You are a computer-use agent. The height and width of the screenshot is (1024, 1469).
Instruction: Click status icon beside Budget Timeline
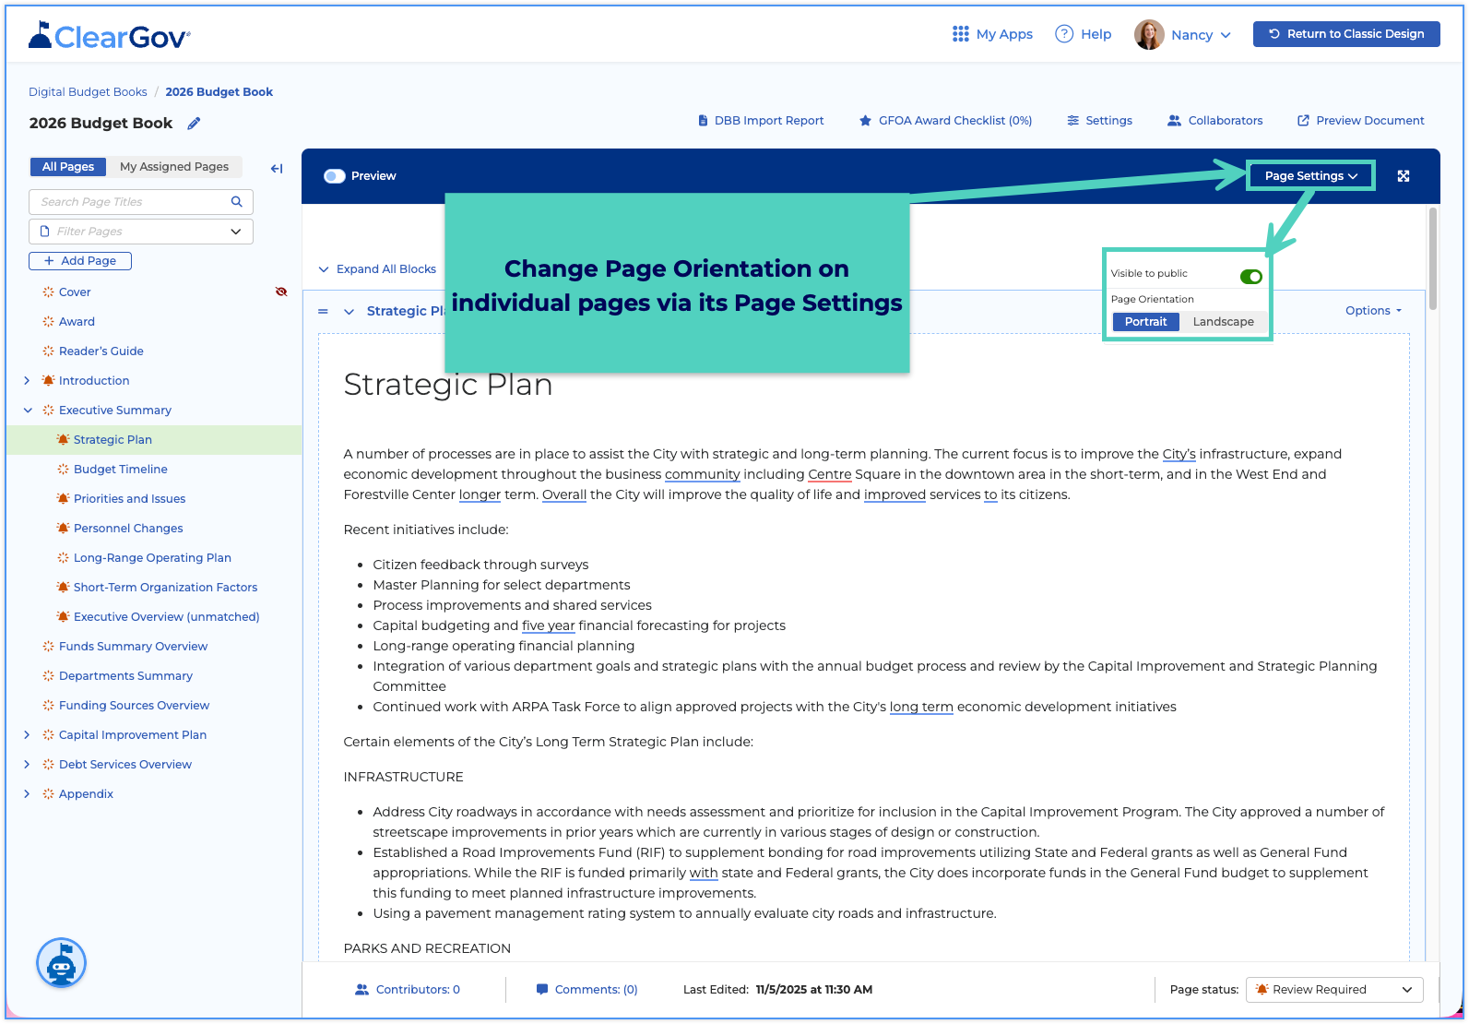(63, 469)
